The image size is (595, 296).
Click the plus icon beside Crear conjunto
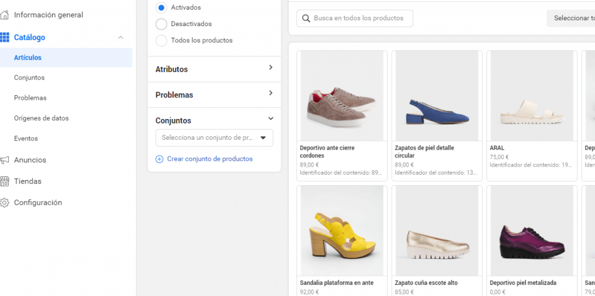click(x=159, y=159)
